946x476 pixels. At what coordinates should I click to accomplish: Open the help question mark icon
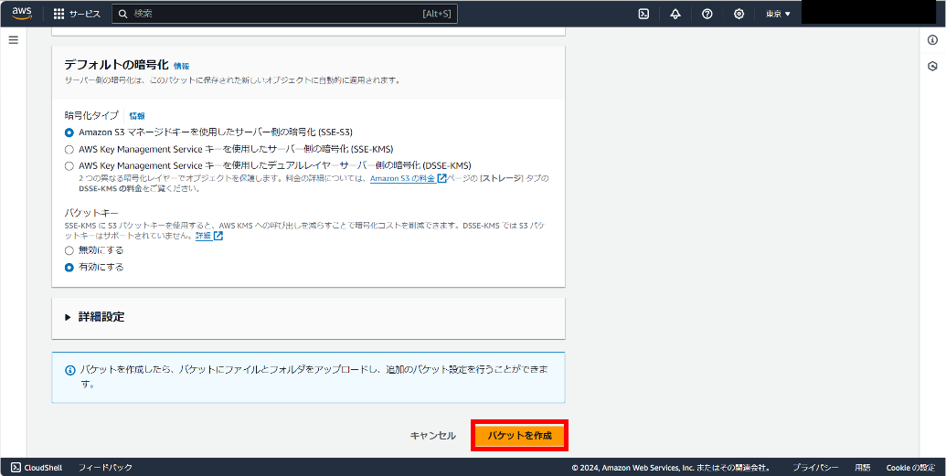coord(707,14)
